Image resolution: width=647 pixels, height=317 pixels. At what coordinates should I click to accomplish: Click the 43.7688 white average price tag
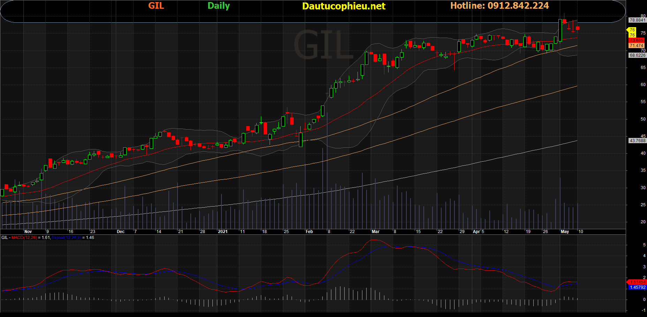click(x=637, y=141)
